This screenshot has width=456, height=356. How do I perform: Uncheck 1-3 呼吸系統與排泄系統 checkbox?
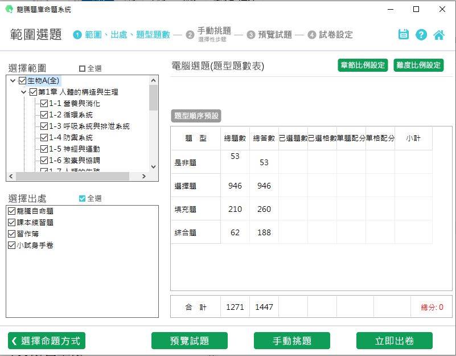[x=44, y=126]
